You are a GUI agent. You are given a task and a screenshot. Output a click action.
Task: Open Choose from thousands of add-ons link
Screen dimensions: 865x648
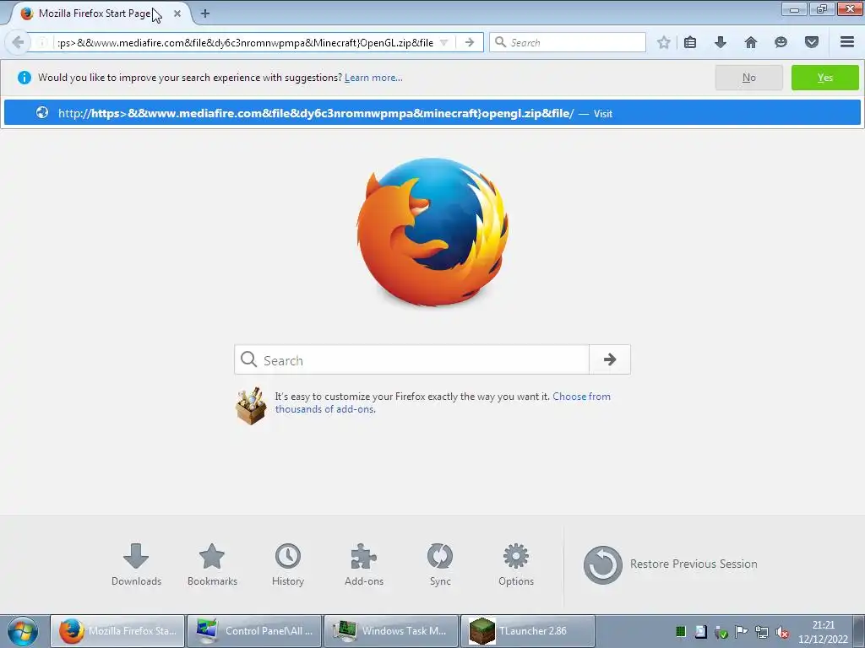pyautogui.click(x=443, y=402)
